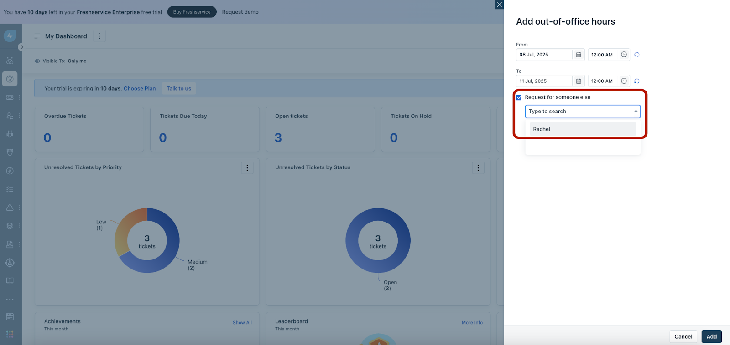Open the Tickets icon in sidebar
Image resolution: width=730 pixels, height=345 pixels.
[x=10, y=97]
